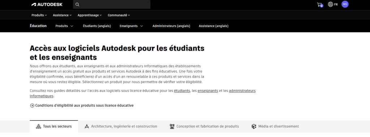370x137 pixels.
Task: Select the Tous les secteurs tab
Action: point(54,127)
